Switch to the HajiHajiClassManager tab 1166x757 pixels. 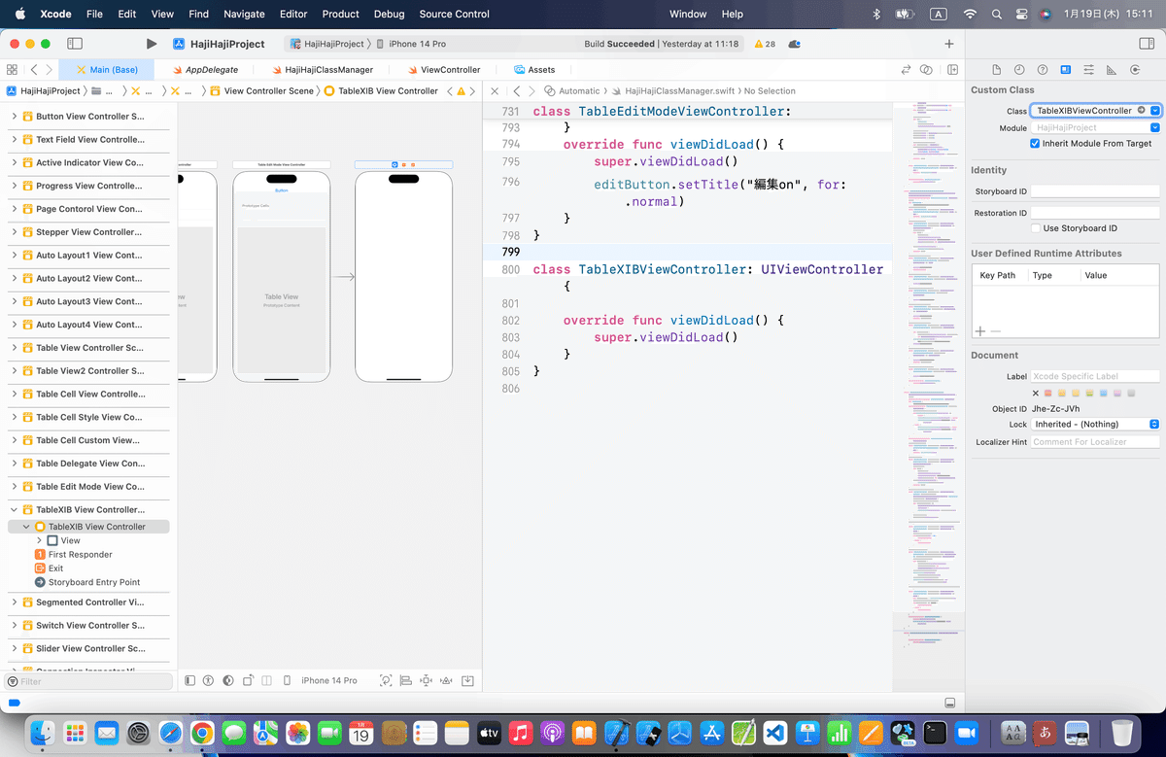322,70
